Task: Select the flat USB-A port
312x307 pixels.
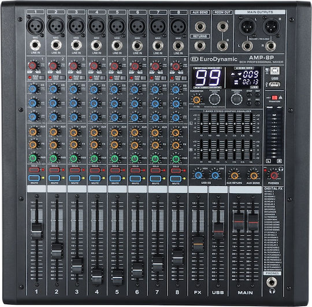Action: click(x=275, y=84)
